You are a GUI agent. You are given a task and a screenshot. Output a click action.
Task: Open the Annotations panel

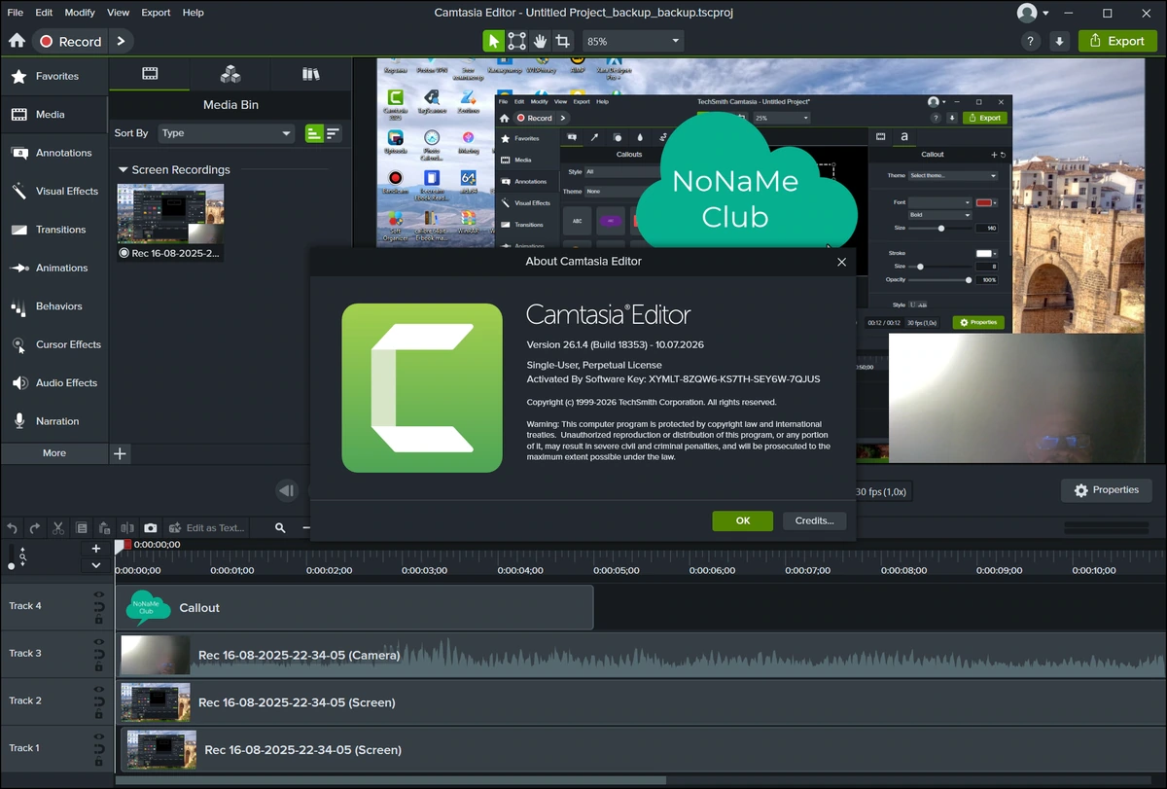[x=54, y=153]
